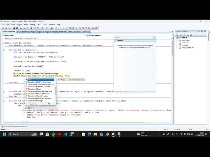Open Toolbox via the hammer-wrench toolbar icon
The height and width of the screenshot is (157, 210).
(x=89, y=28)
